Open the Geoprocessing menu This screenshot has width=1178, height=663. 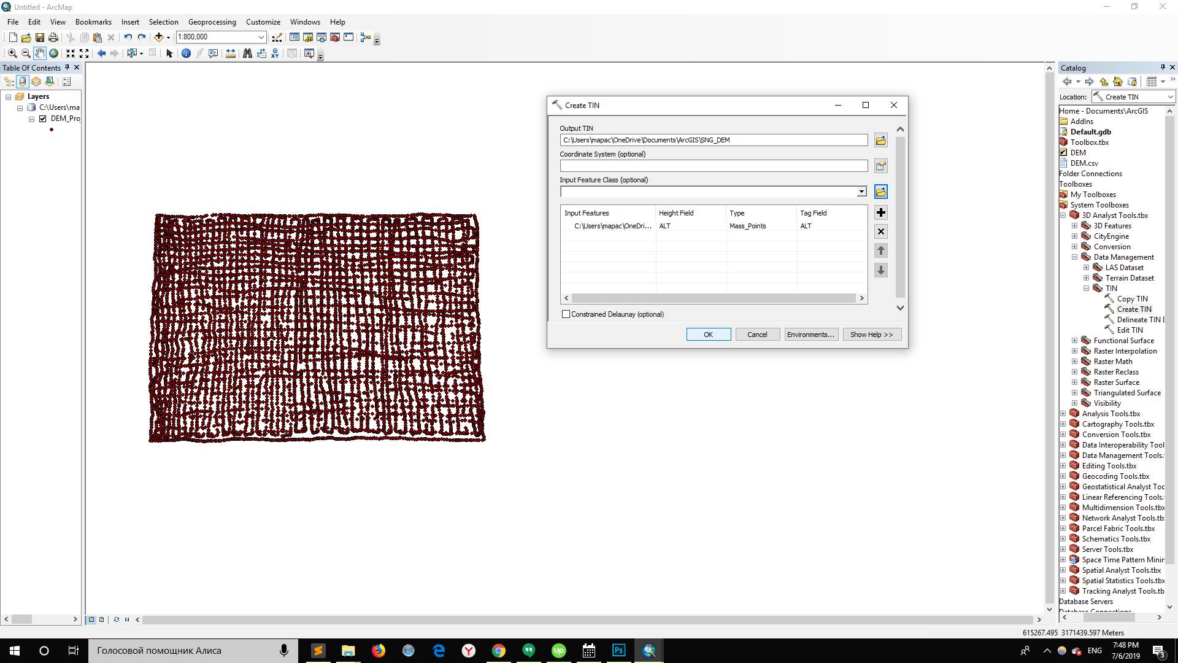tap(212, 21)
